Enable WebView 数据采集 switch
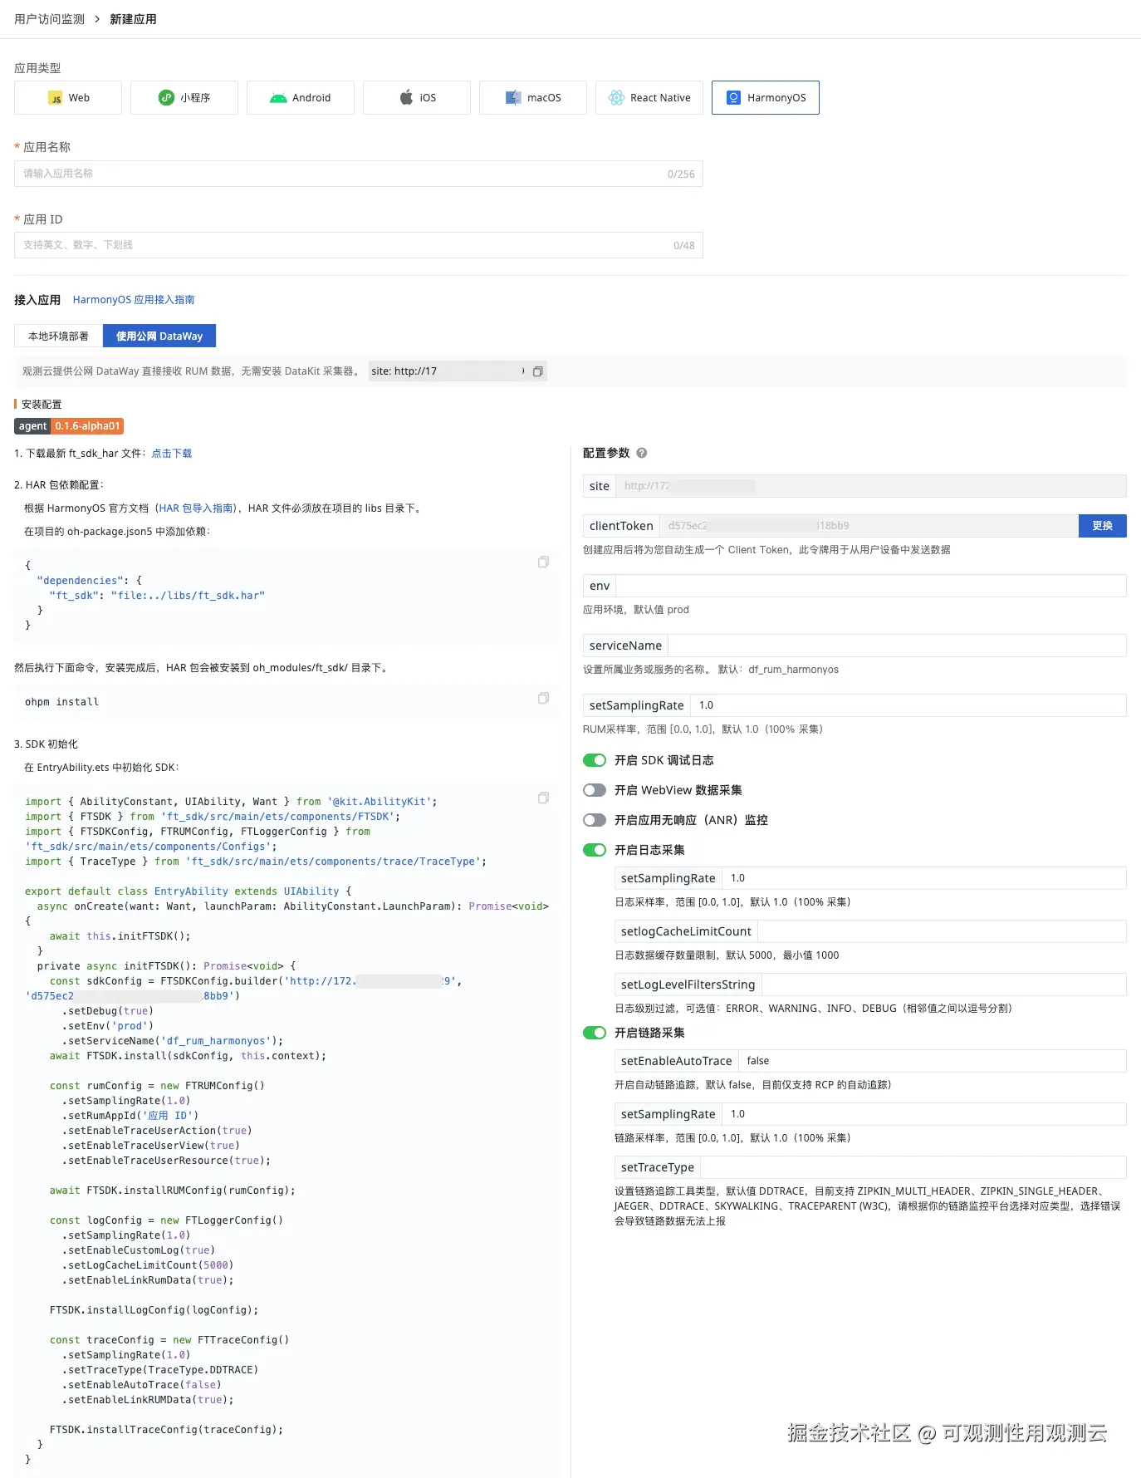The width and height of the screenshot is (1141, 1478). pyautogui.click(x=595, y=790)
